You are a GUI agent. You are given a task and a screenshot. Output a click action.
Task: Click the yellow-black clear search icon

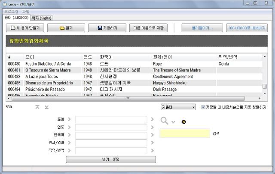click(183, 122)
